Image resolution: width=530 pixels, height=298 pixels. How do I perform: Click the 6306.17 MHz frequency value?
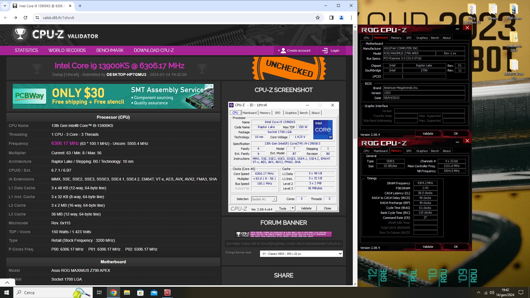[65, 143]
